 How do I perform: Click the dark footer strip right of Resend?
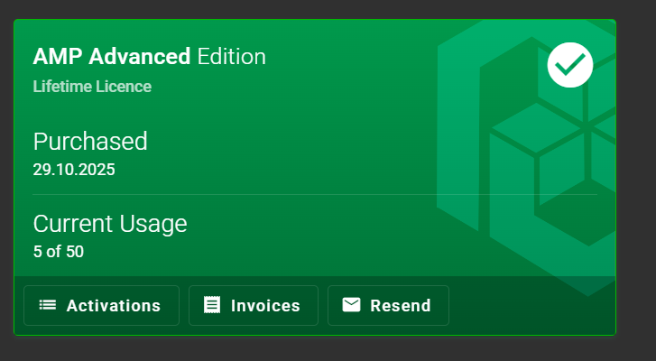click(x=532, y=305)
